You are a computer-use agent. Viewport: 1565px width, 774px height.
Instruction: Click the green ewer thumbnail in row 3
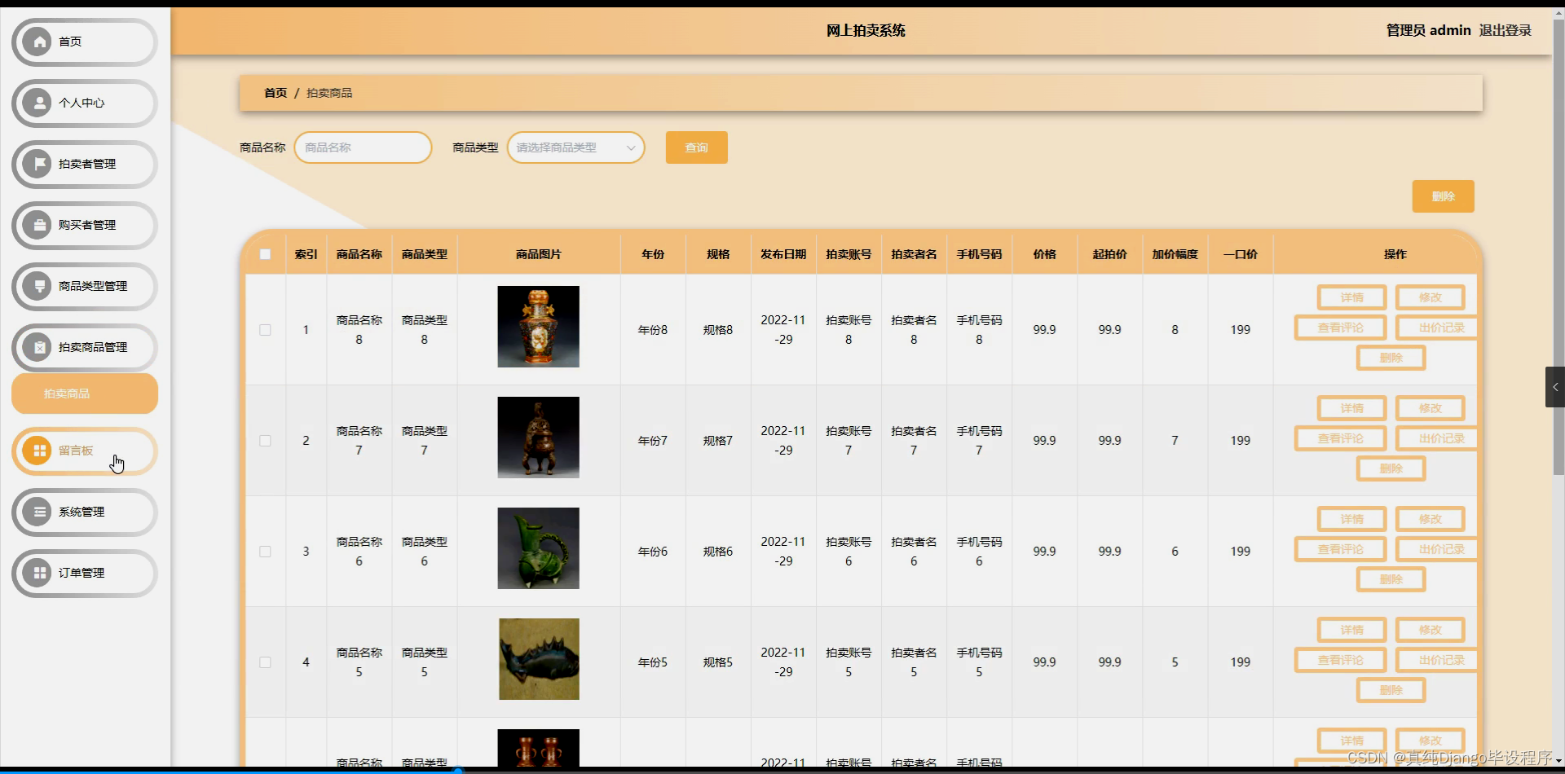[x=539, y=548]
